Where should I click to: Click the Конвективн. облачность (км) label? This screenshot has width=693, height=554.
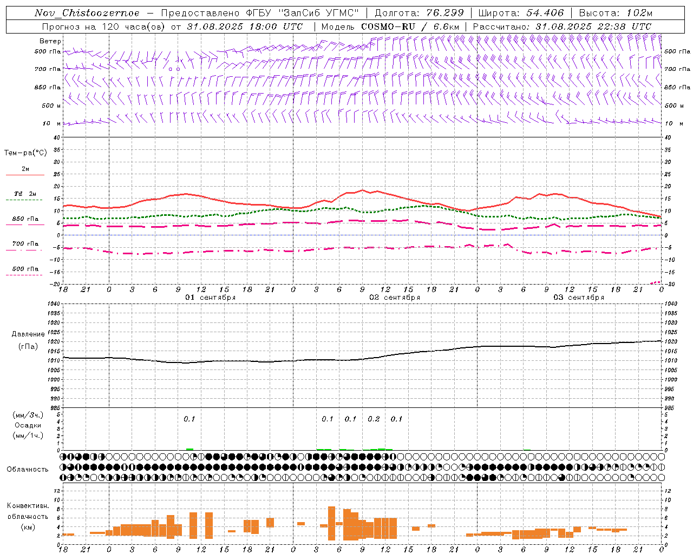click(28, 516)
